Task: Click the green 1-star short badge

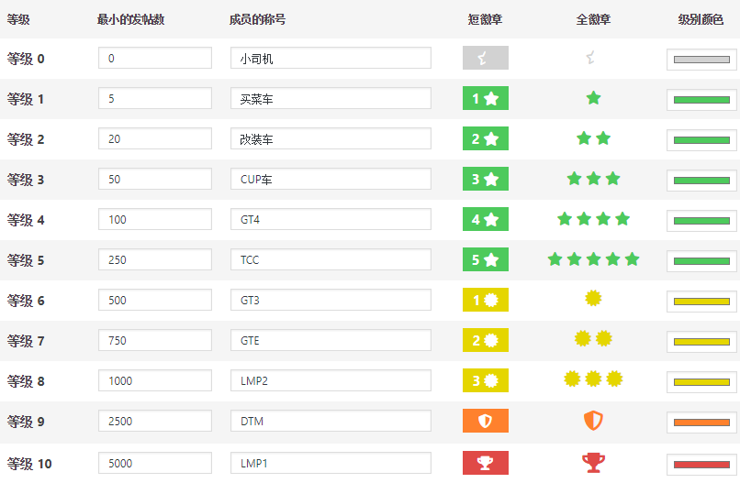Action: coord(485,98)
